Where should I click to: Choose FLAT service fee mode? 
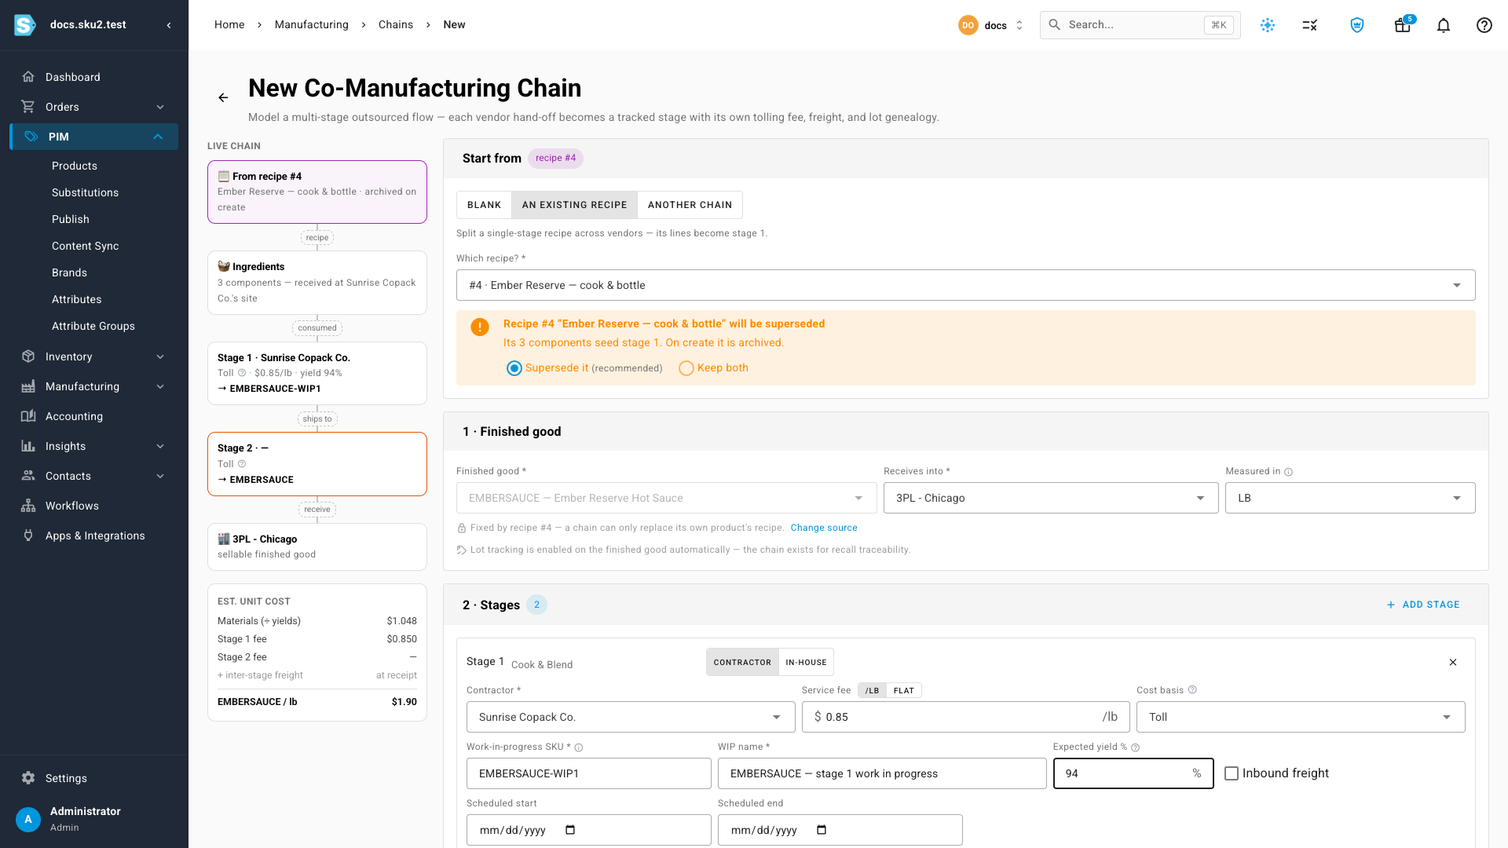point(903,691)
